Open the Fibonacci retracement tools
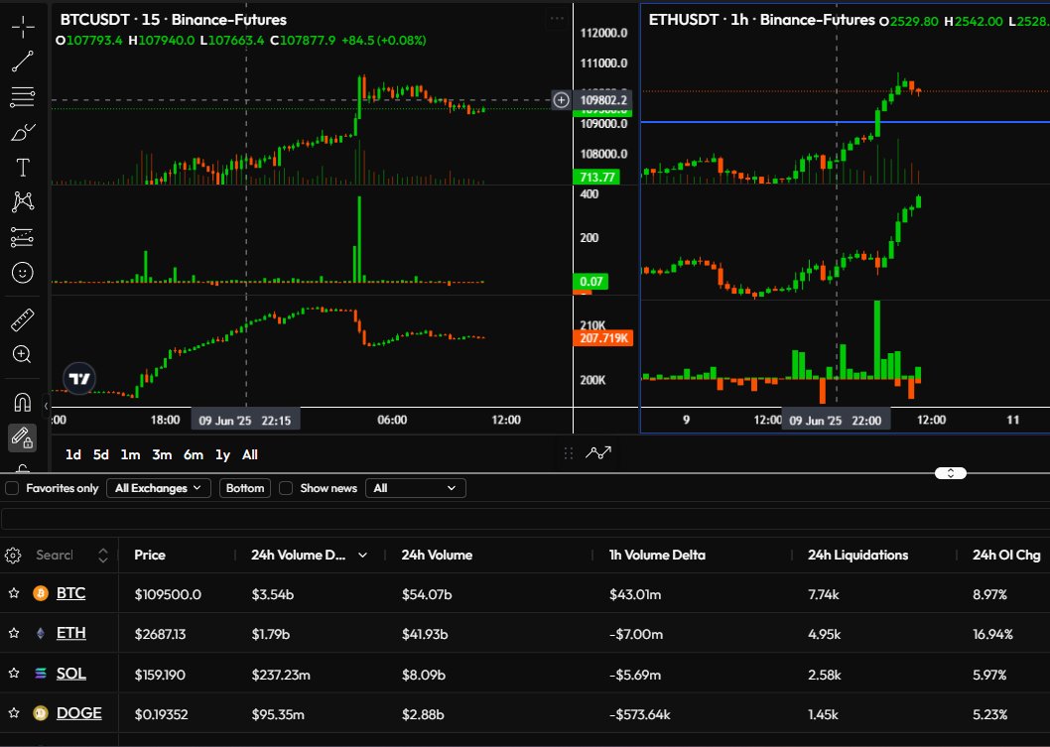The width and height of the screenshot is (1050, 747). [x=23, y=97]
